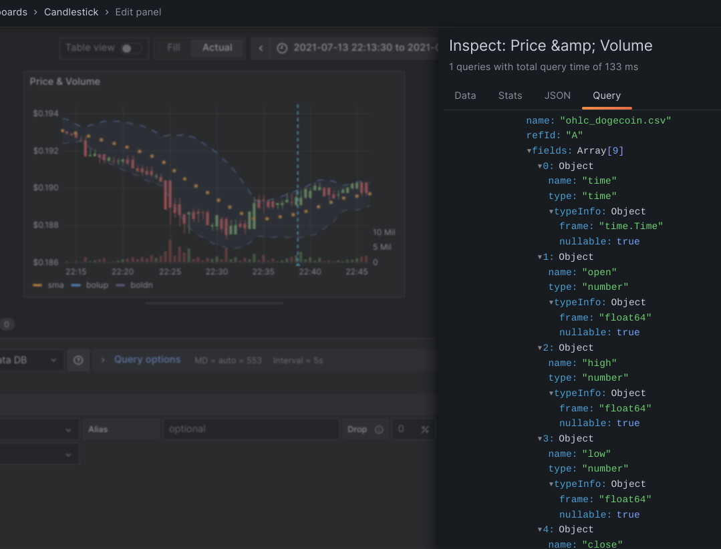
Task: Focus the Alias optional input field
Action: (x=251, y=429)
